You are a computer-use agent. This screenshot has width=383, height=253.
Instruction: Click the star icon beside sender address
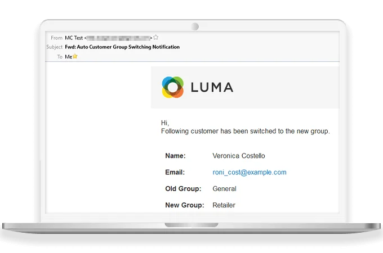pos(156,37)
